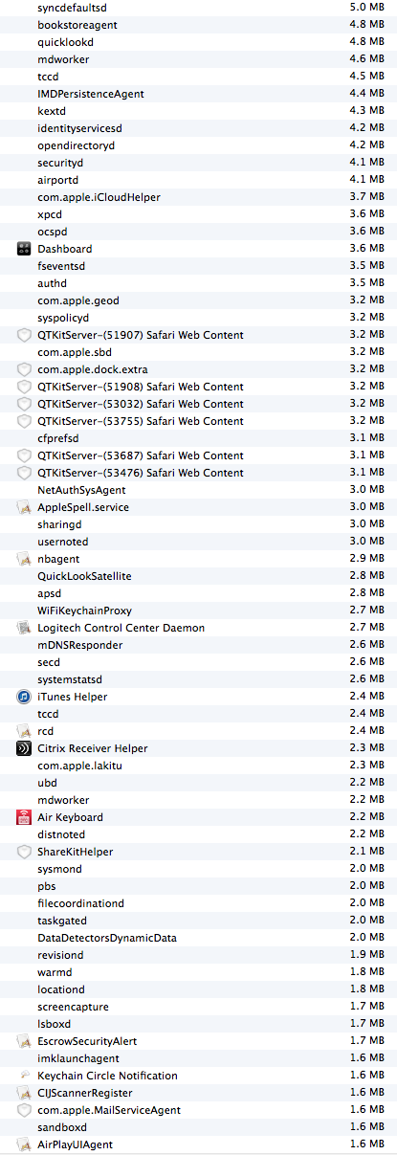Screen dimensions: 397x1155
Task: Click the ShareKitHelper shield icon
Action: pyautogui.click(x=25, y=852)
